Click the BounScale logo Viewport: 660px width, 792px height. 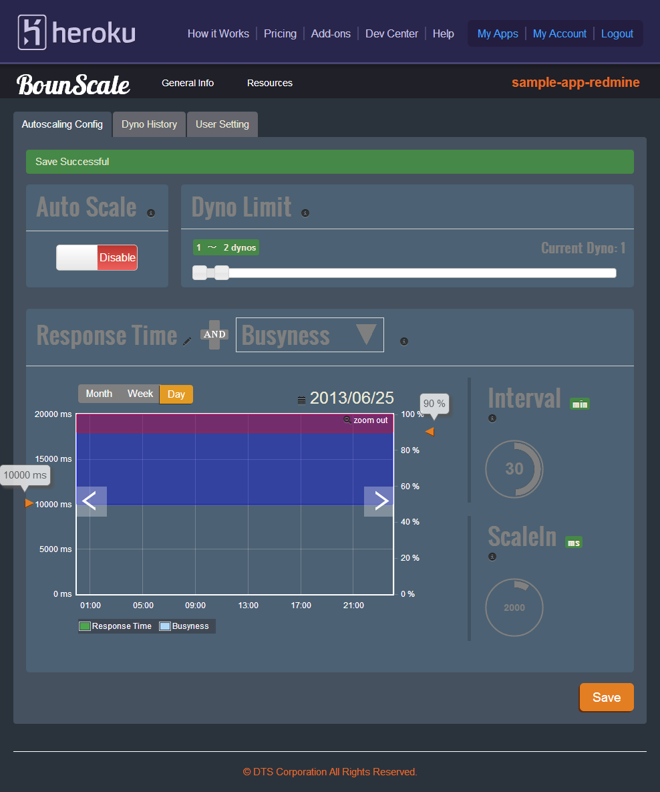pos(73,84)
